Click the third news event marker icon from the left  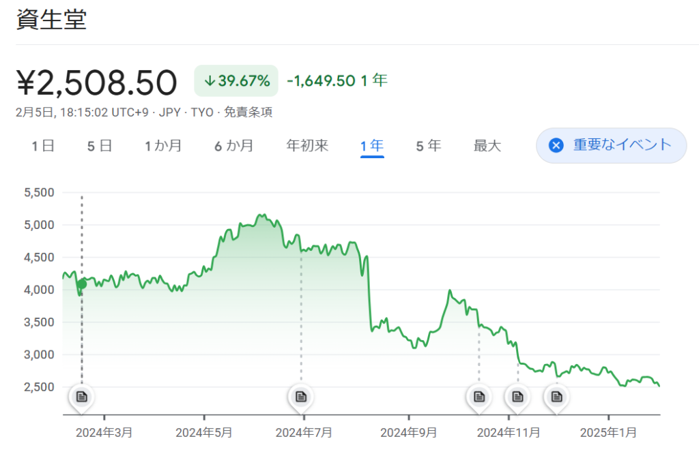pyautogui.click(x=479, y=397)
